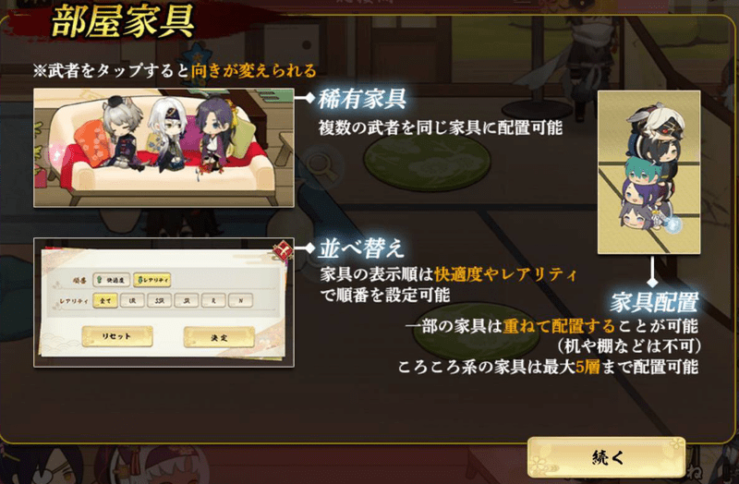Image resolution: width=739 pixels, height=484 pixels.
Task: Choose the R rarity filter
Action: (213, 301)
